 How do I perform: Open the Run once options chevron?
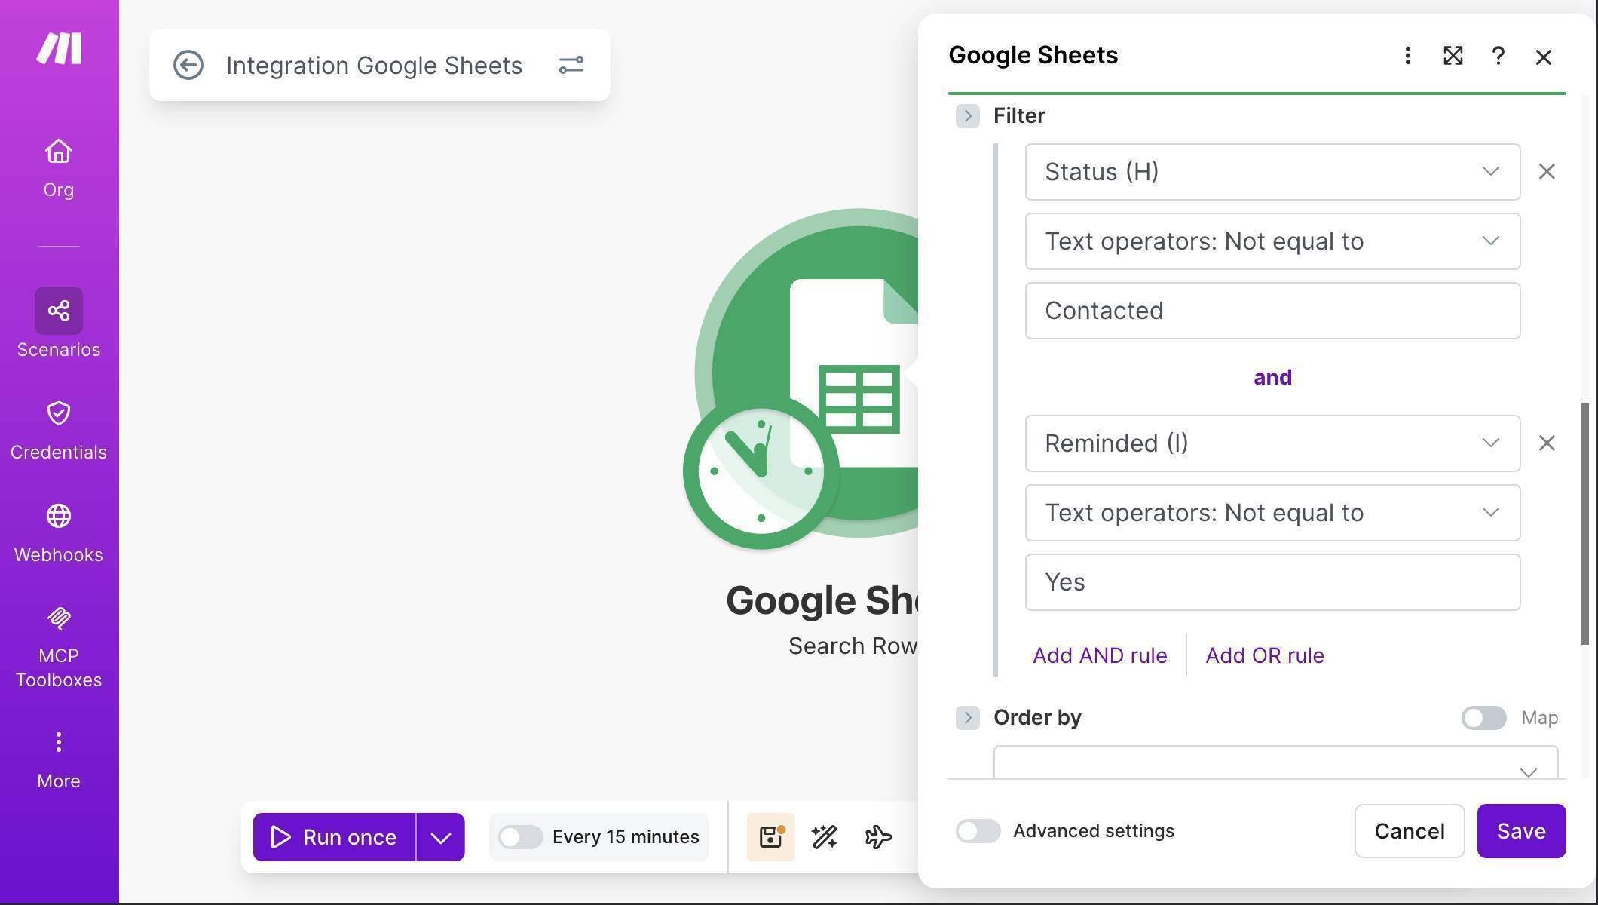440,836
